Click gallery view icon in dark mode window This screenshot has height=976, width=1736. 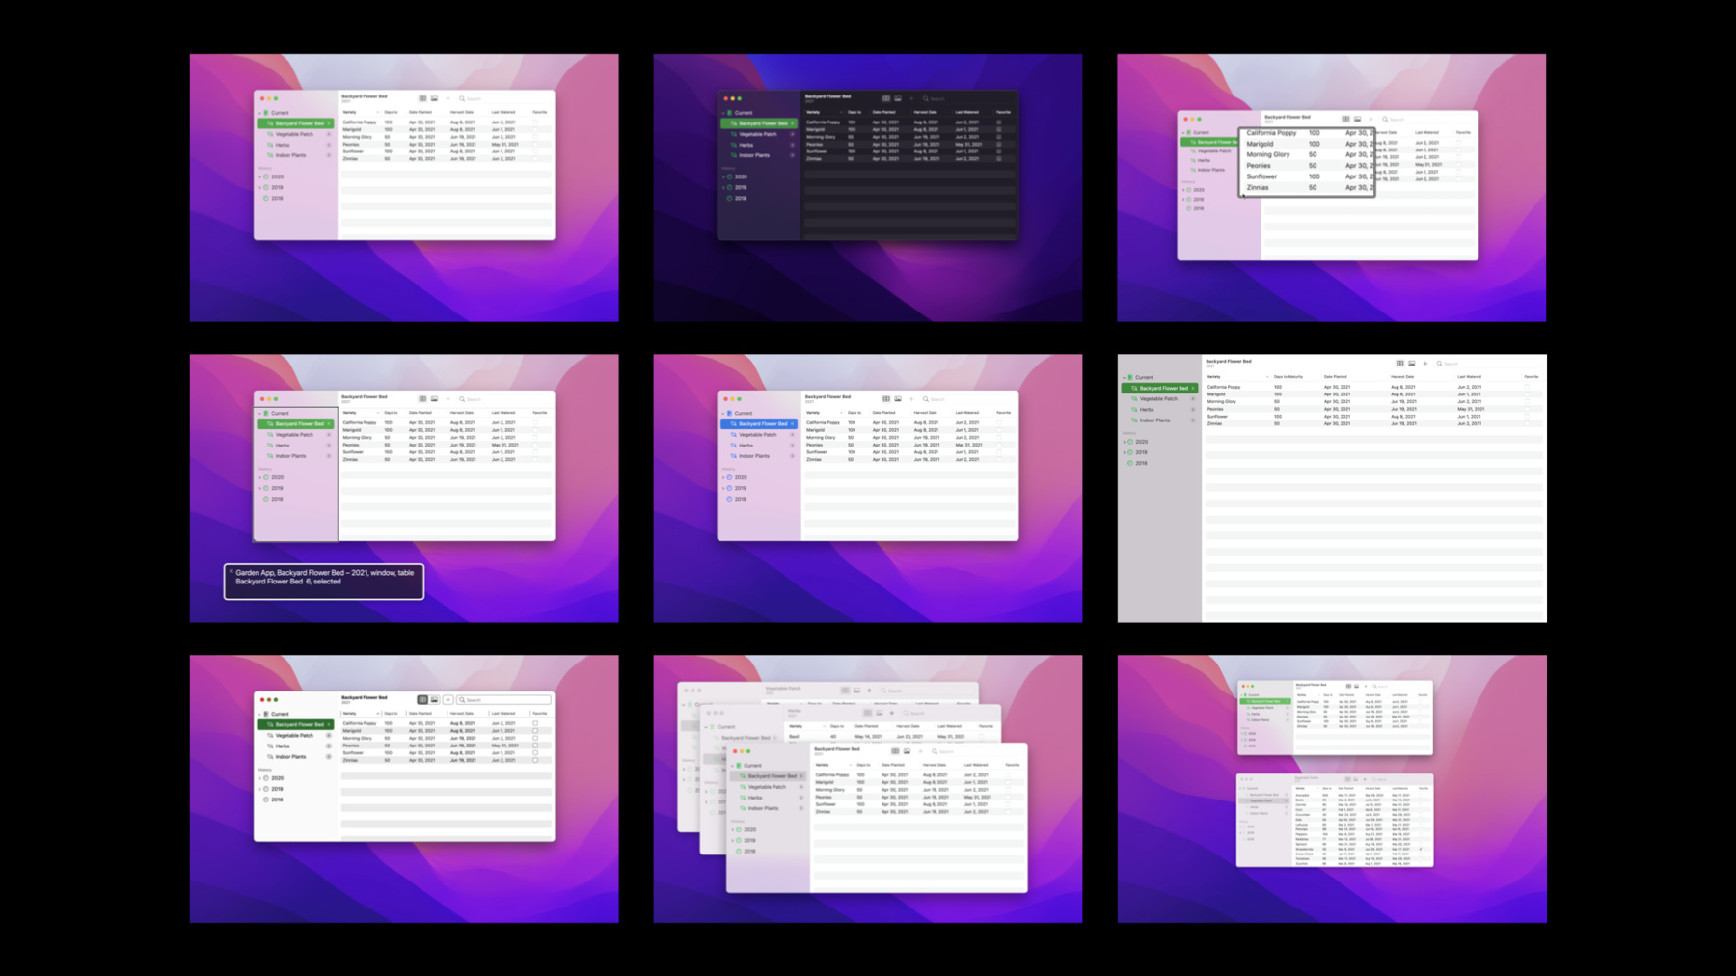[x=898, y=98]
